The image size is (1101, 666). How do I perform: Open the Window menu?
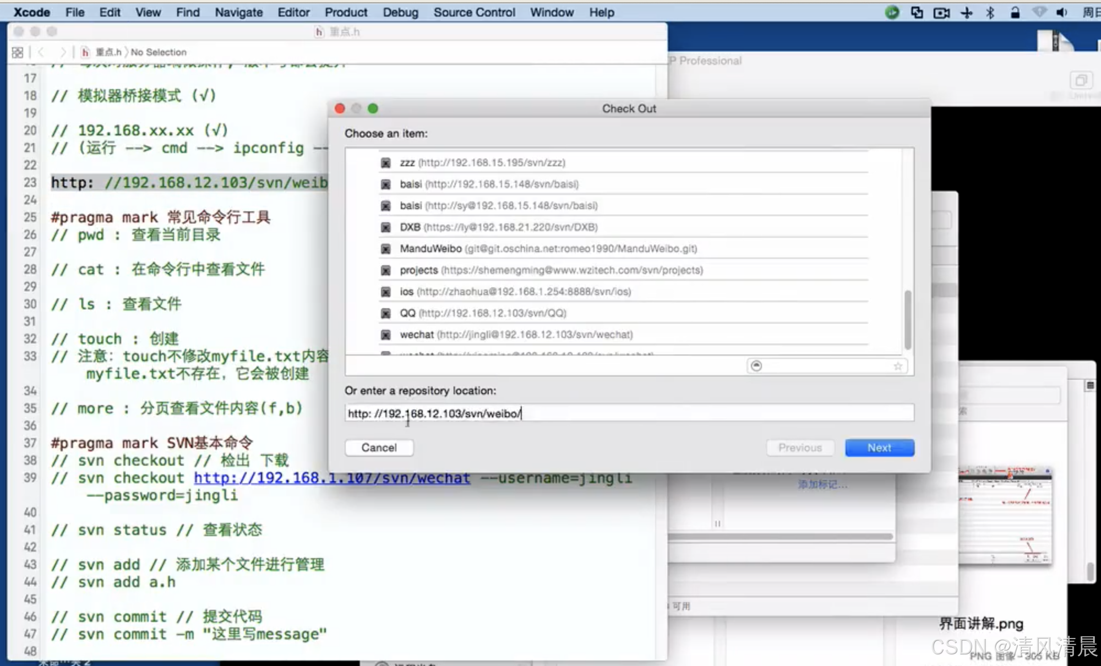(x=552, y=12)
